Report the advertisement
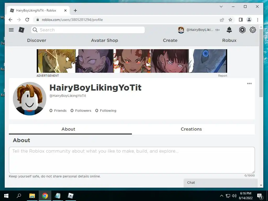Viewport: 268px width, 201px height. pyautogui.click(x=222, y=76)
